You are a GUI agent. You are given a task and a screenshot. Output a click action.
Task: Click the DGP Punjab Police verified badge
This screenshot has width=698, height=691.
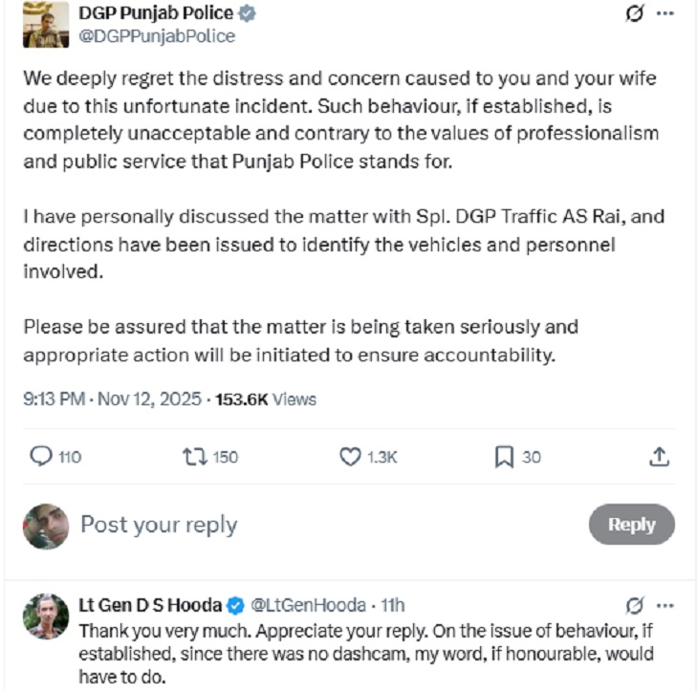pos(248,13)
